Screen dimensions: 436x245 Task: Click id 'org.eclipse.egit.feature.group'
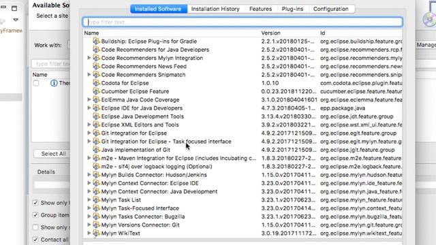(358, 133)
